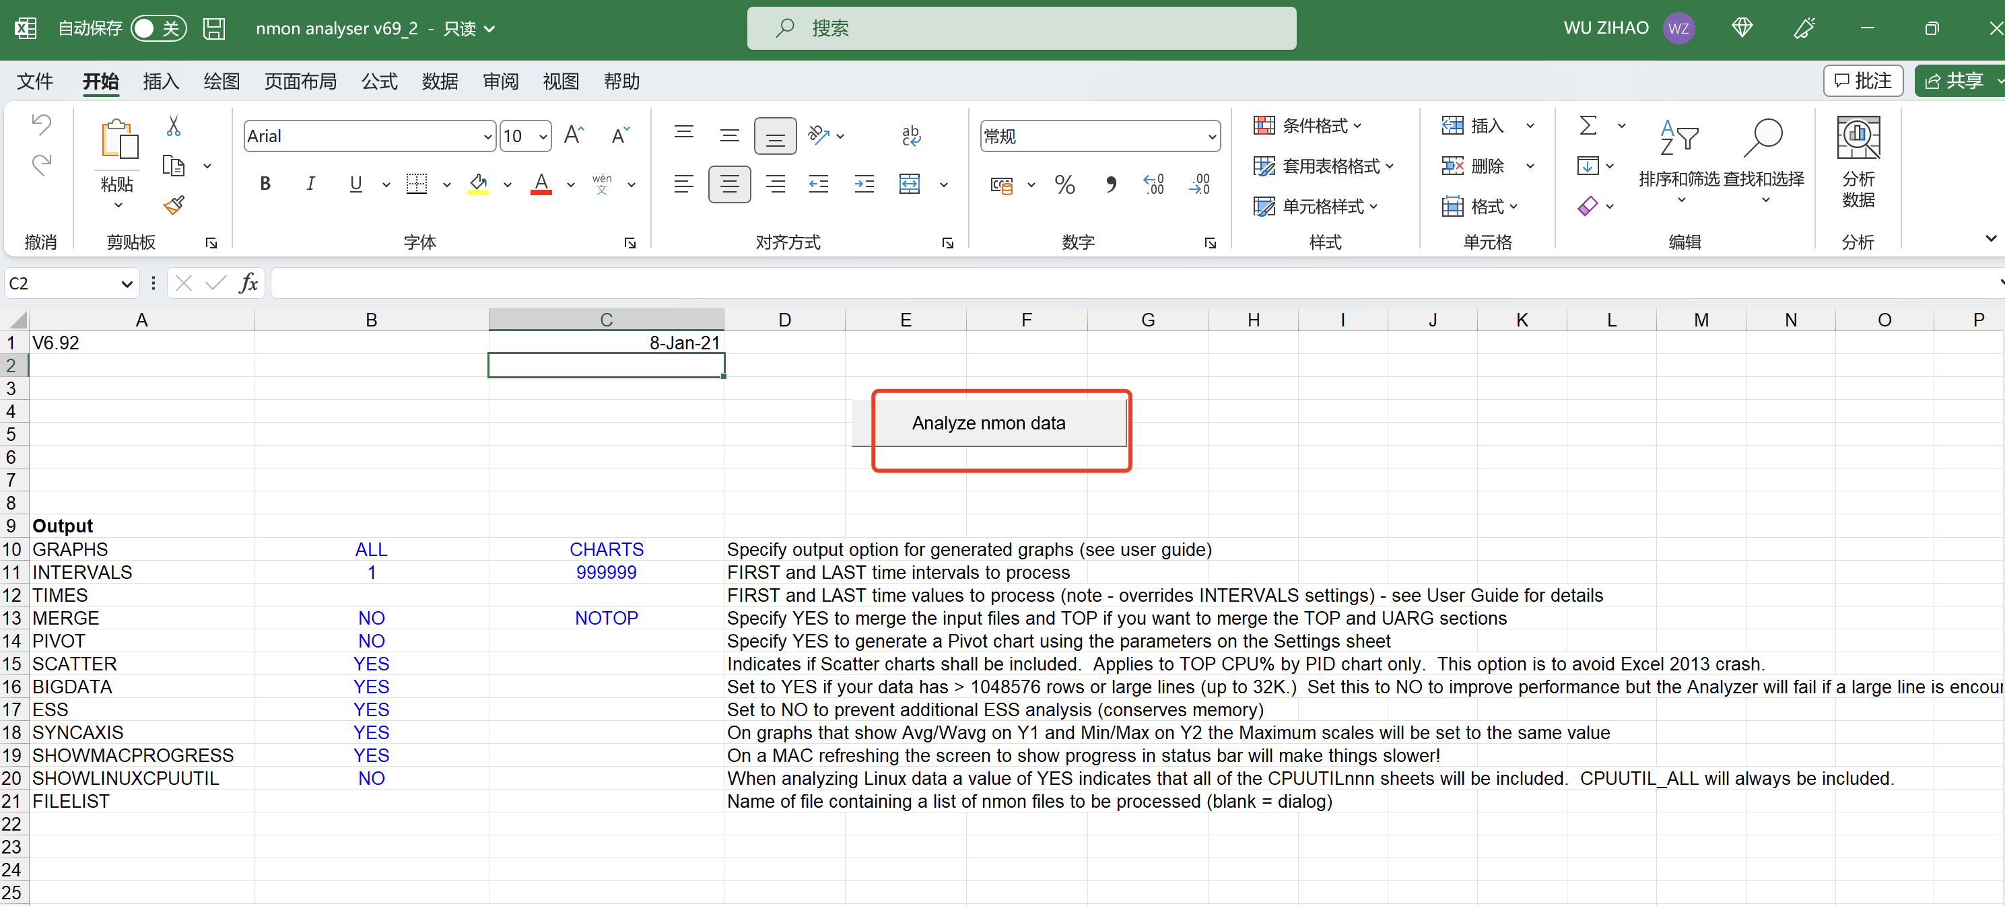2005x906 pixels.
Task: Toggle bold formatting
Action: click(x=265, y=184)
